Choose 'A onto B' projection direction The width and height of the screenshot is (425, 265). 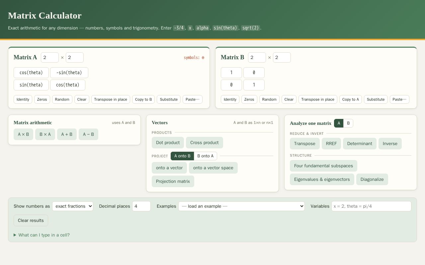pyautogui.click(x=182, y=156)
